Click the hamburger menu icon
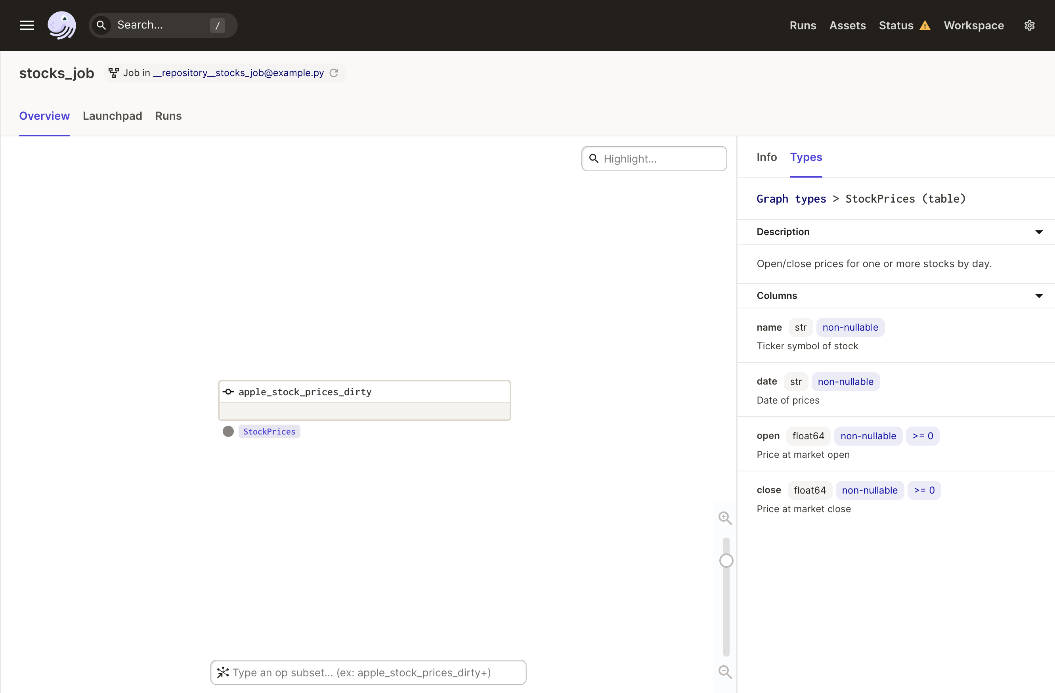 coord(27,25)
